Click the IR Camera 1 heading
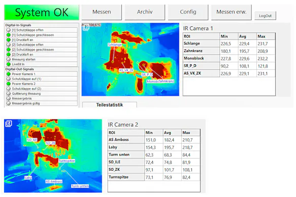296x197 pixels. pyautogui.click(x=198, y=28)
